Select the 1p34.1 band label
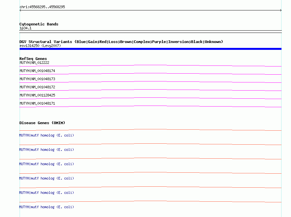The height and width of the screenshot is (217, 291). click(26, 28)
